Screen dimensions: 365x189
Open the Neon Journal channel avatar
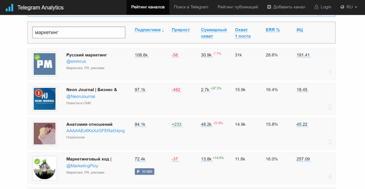pyautogui.click(x=45, y=99)
